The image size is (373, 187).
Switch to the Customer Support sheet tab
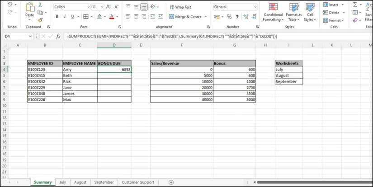pyautogui.click(x=138, y=182)
